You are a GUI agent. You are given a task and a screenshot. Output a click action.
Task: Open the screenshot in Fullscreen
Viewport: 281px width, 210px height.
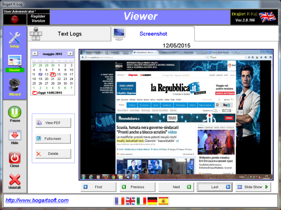coord(53,139)
